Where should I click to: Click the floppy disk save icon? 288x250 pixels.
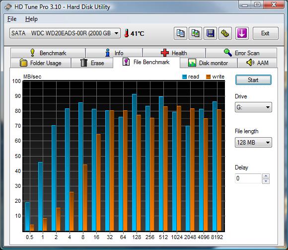pyautogui.click(x=210, y=33)
